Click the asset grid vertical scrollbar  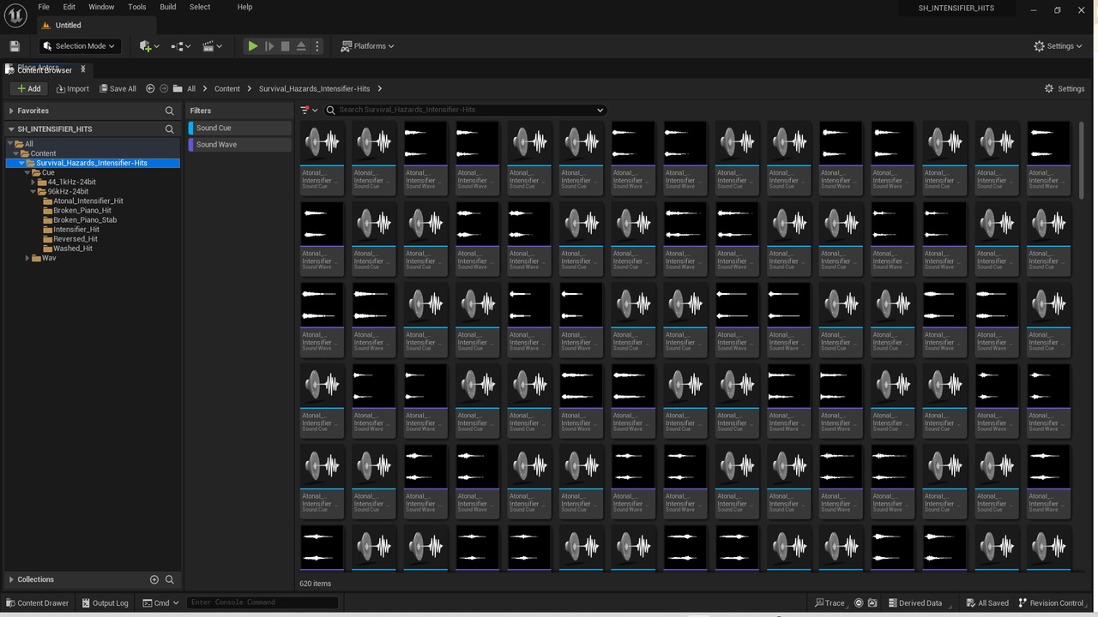tap(1081, 161)
